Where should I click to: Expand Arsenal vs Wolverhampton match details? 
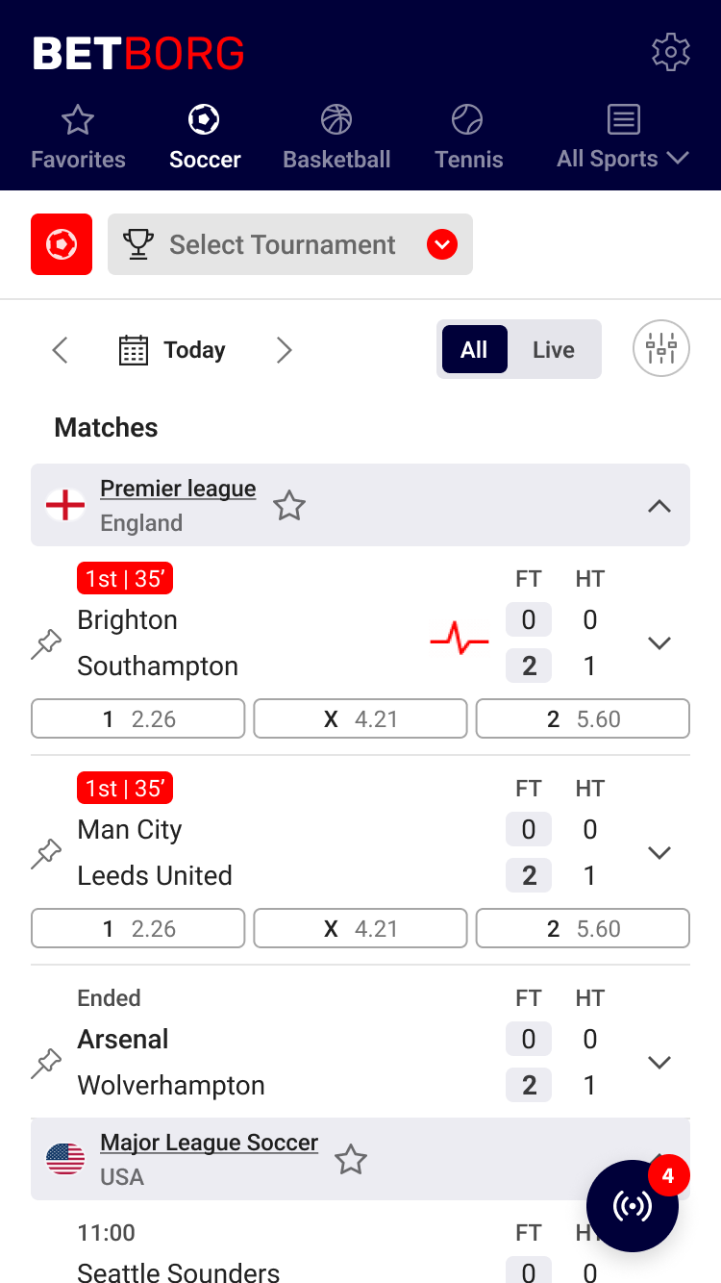click(x=659, y=1063)
